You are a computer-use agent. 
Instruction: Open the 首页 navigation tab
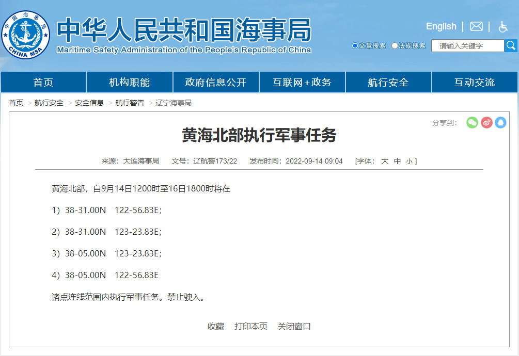(x=43, y=82)
